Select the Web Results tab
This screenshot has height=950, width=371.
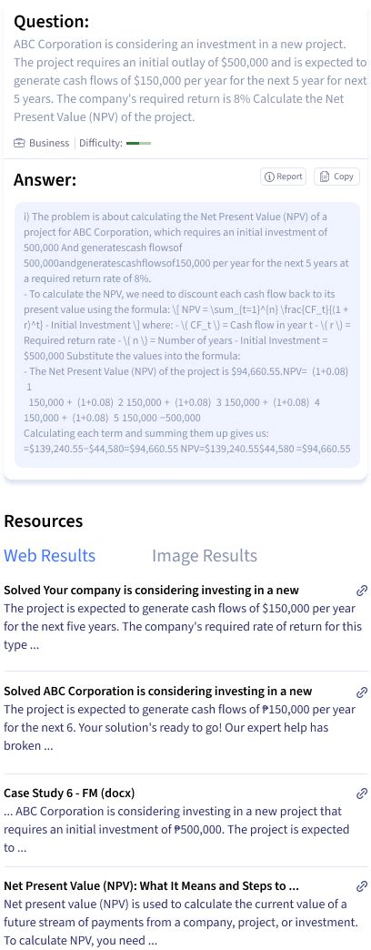[50, 556]
